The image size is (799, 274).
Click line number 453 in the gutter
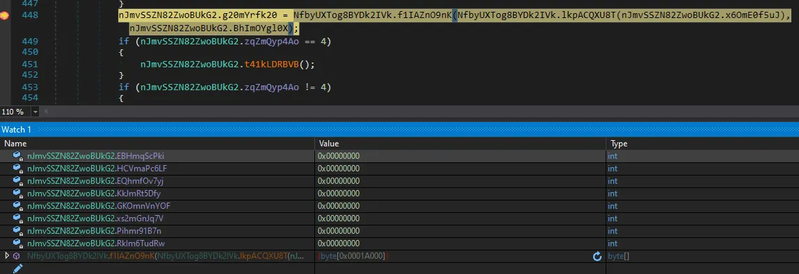coord(30,87)
